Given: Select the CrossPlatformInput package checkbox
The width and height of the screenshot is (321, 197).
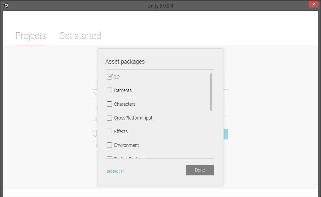Looking at the screenshot, I should click(x=109, y=118).
